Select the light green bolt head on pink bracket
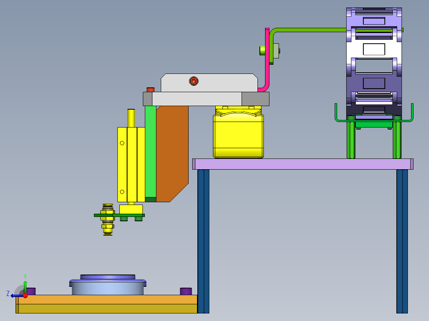Screen dimensions: 429x321 click(x=262, y=51)
